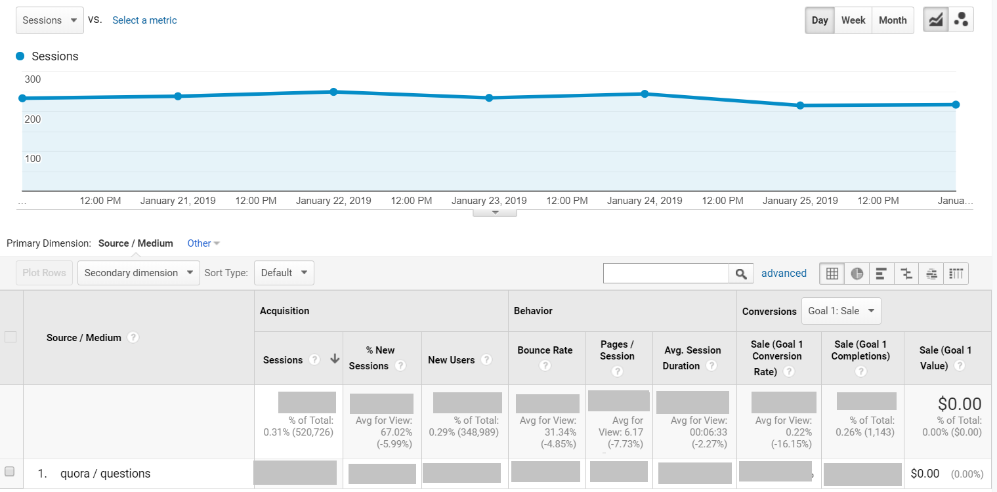Viewport: 997px width, 492px height.
Task: Select the Data table view icon
Action: 832,274
